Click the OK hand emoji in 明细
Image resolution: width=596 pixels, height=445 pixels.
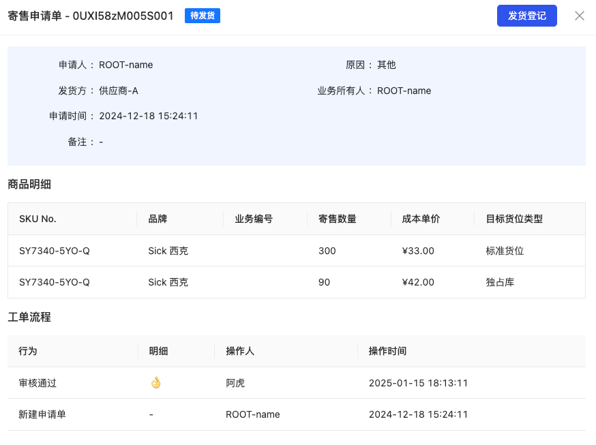[x=155, y=383]
